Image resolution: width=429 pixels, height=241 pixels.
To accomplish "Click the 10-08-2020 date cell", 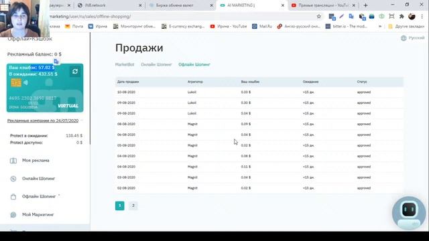I will pos(126,92).
